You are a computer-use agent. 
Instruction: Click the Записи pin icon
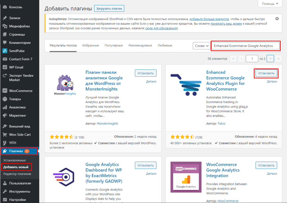pyautogui.click(x=5, y=18)
